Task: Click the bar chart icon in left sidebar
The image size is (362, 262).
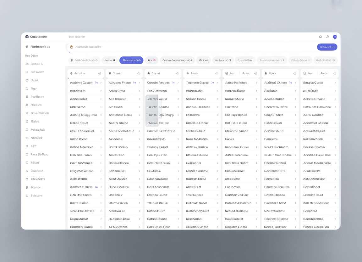Action: [27, 146]
